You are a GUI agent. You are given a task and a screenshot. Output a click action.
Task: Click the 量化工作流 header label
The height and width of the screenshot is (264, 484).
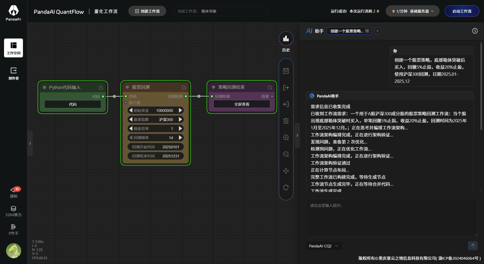point(106,11)
